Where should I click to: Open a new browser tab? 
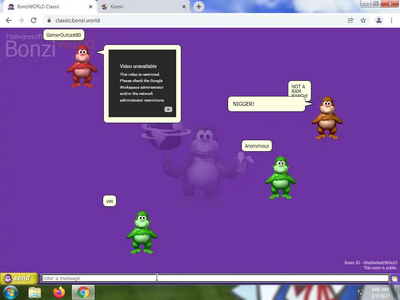199,7
